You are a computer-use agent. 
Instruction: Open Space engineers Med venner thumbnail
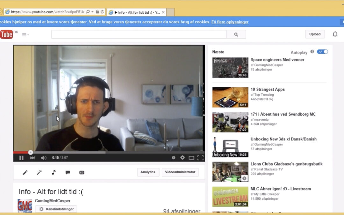230,68
